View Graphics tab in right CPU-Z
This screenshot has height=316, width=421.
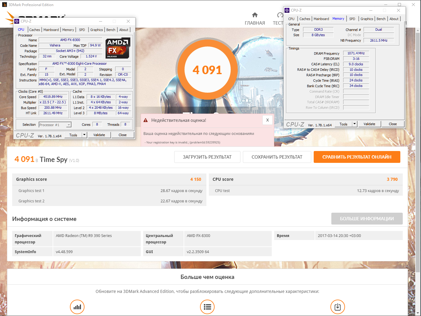(x=367, y=19)
